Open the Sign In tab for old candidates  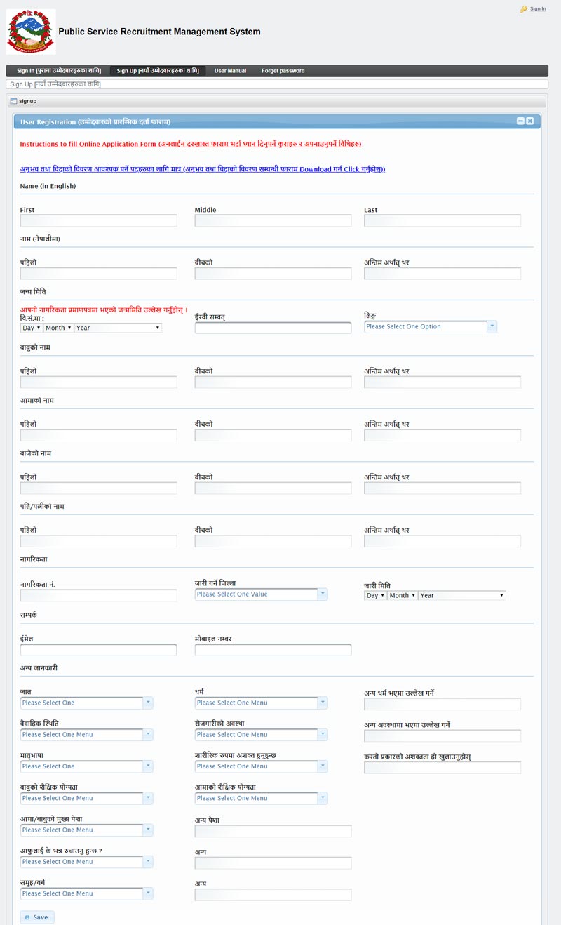59,71
